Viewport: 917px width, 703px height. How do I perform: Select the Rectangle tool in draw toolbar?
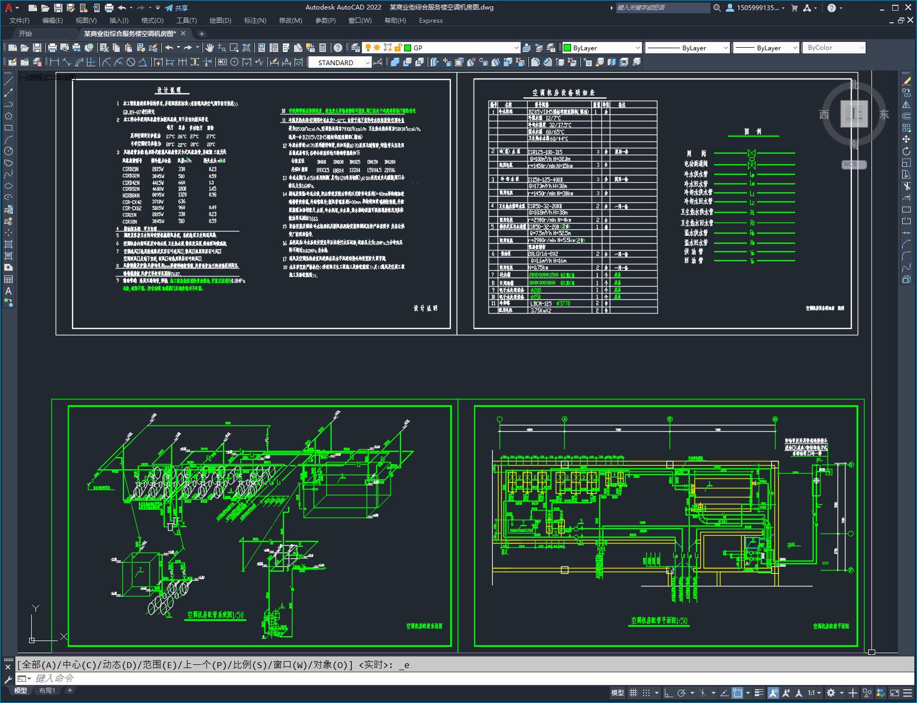click(8, 128)
